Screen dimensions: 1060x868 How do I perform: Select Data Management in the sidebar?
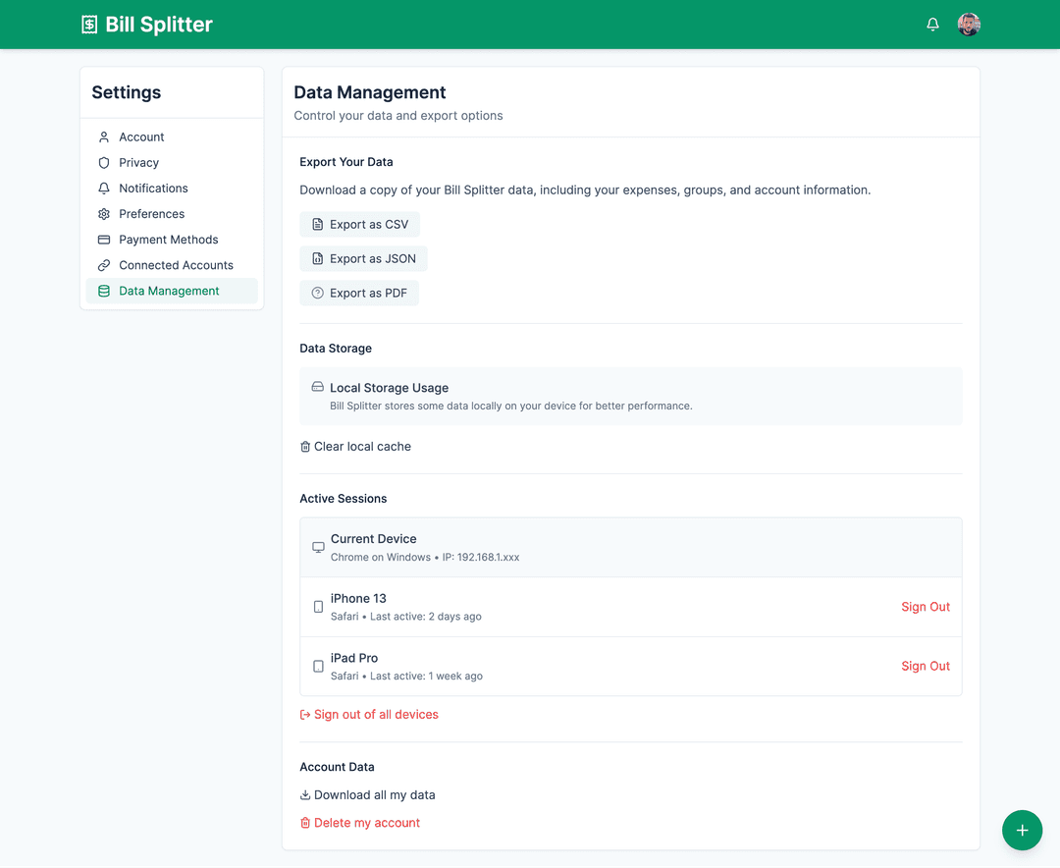pos(169,291)
